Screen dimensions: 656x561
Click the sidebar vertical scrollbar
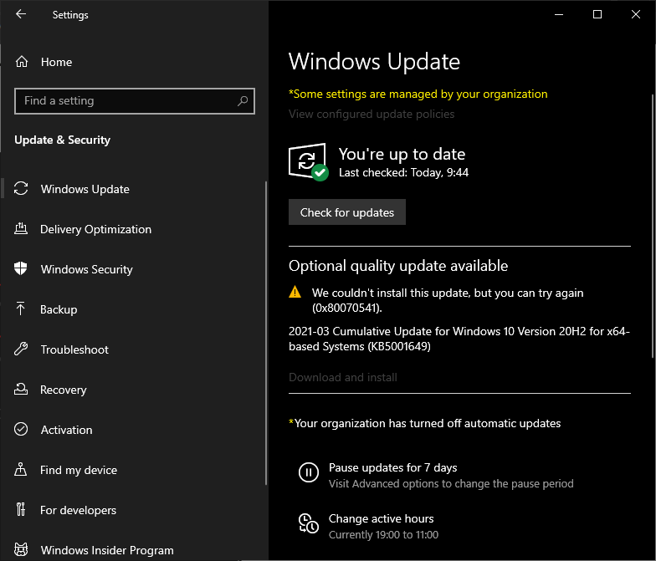266,334
